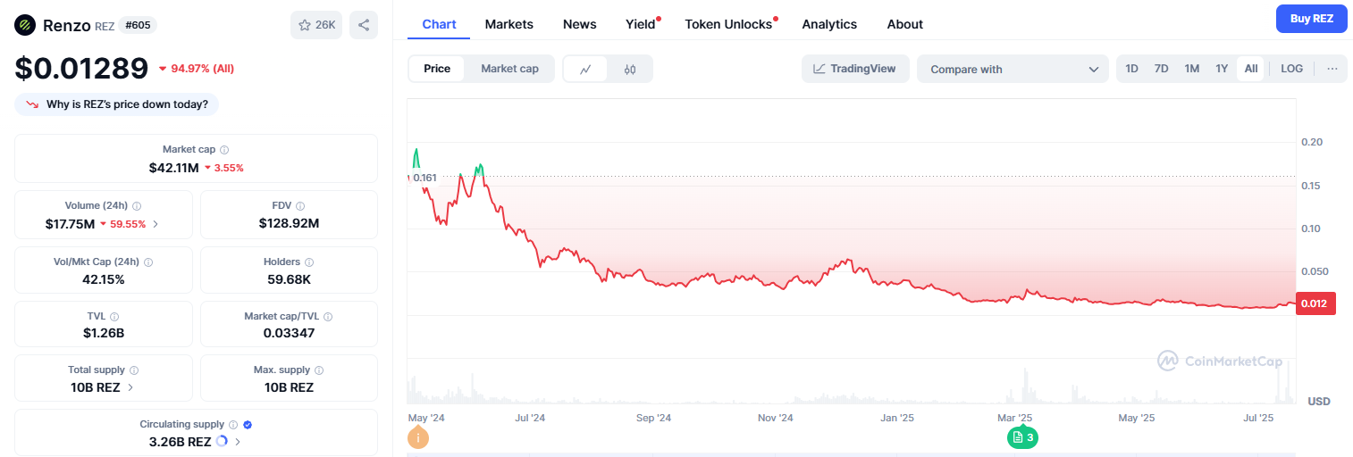The width and height of the screenshot is (1353, 457).
Task: Set chart range to 1M
Action: tap(1191, 69)
